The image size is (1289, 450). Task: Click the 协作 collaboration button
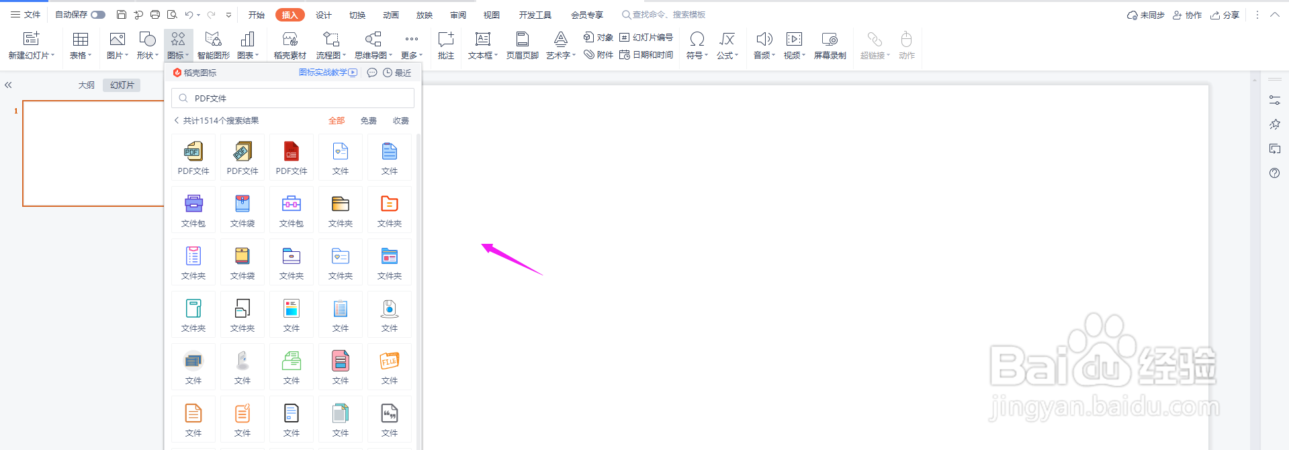click(1188, 15)
